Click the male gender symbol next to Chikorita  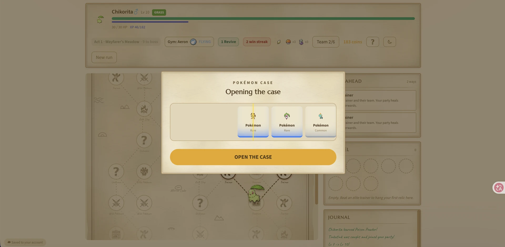tap(136, 12)
